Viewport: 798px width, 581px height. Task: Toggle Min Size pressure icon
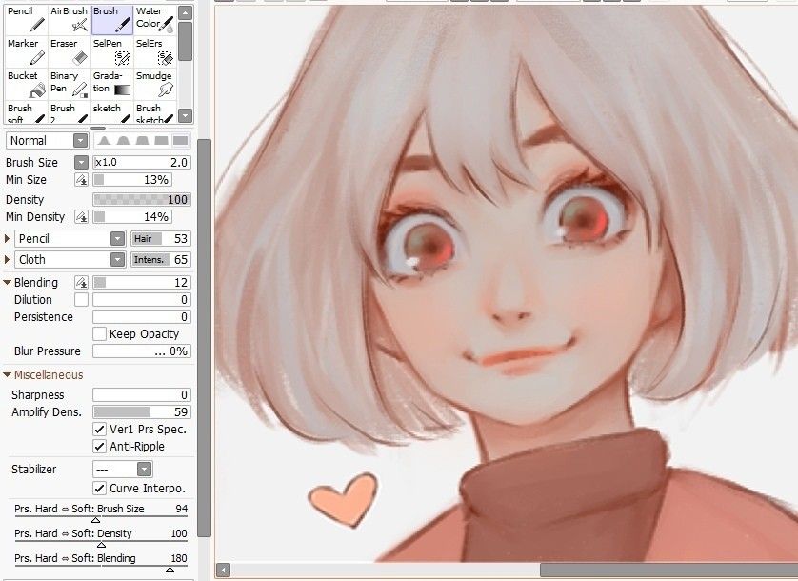tap(82, 180)
